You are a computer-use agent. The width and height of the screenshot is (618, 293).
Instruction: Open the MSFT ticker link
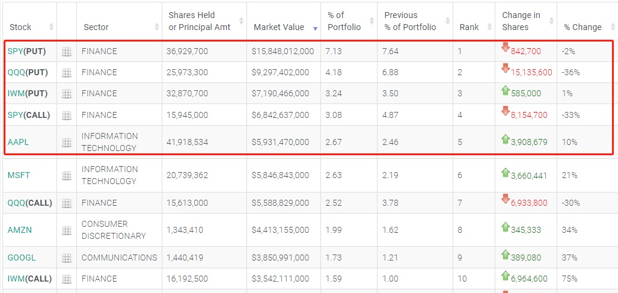tap(19, 176)
